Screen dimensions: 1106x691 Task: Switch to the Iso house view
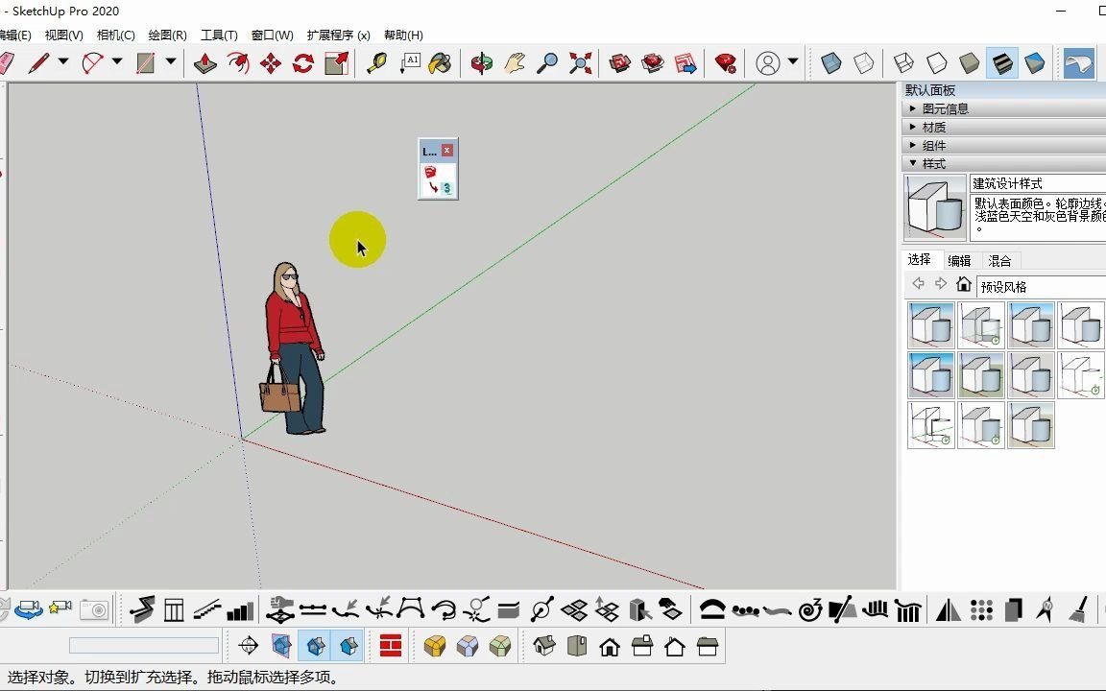[x=544, y=645]
